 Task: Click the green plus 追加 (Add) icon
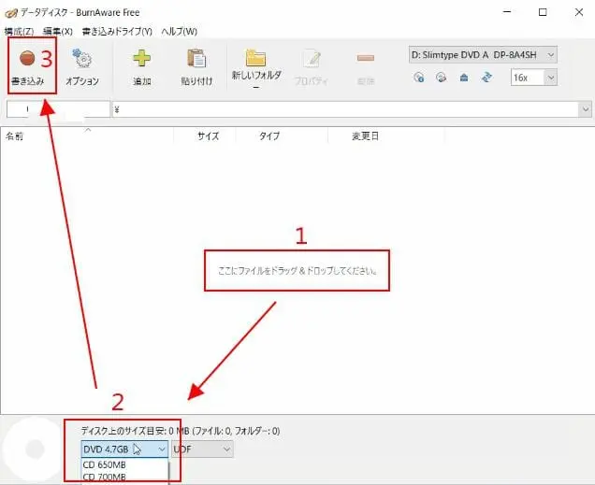tap(141, 64)
